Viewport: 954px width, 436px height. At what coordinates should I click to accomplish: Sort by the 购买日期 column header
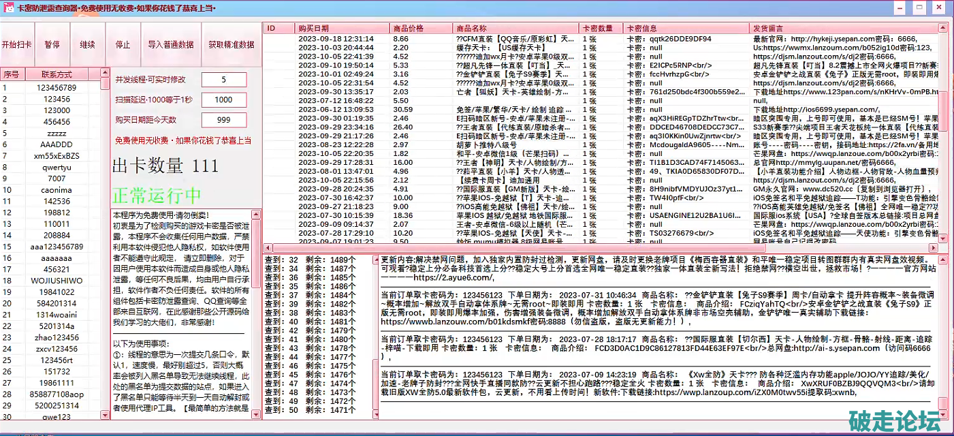click(342, 29)
